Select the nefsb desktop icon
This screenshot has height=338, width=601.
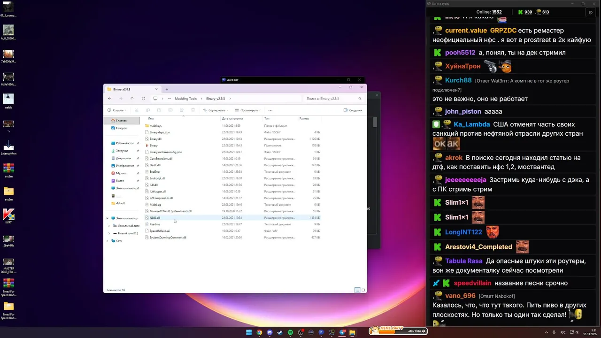(x=8, y=102)
